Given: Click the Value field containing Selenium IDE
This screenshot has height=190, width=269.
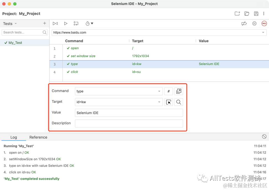Looking at the screenshot, I should pos(129,113).
